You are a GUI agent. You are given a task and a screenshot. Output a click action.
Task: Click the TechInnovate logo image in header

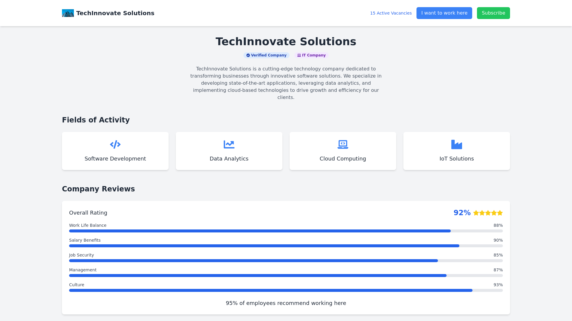point(68,13)
